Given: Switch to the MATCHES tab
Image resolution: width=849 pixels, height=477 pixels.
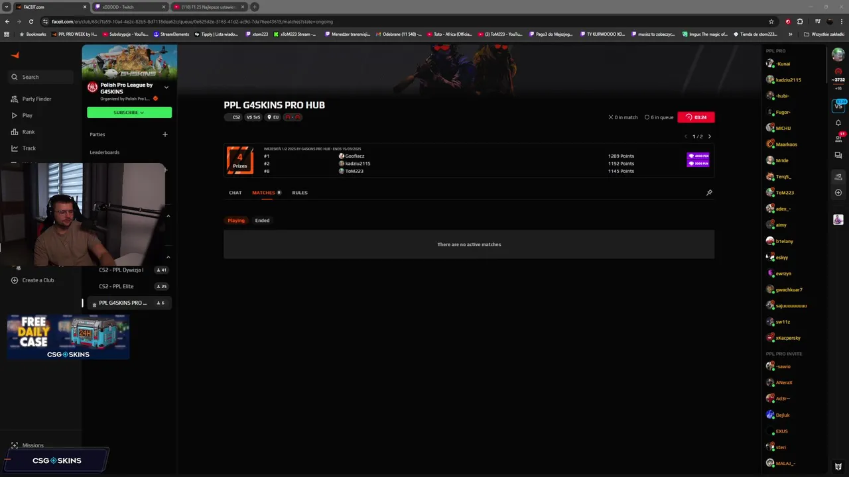Looking at the screenshot, I should point(267,193).
